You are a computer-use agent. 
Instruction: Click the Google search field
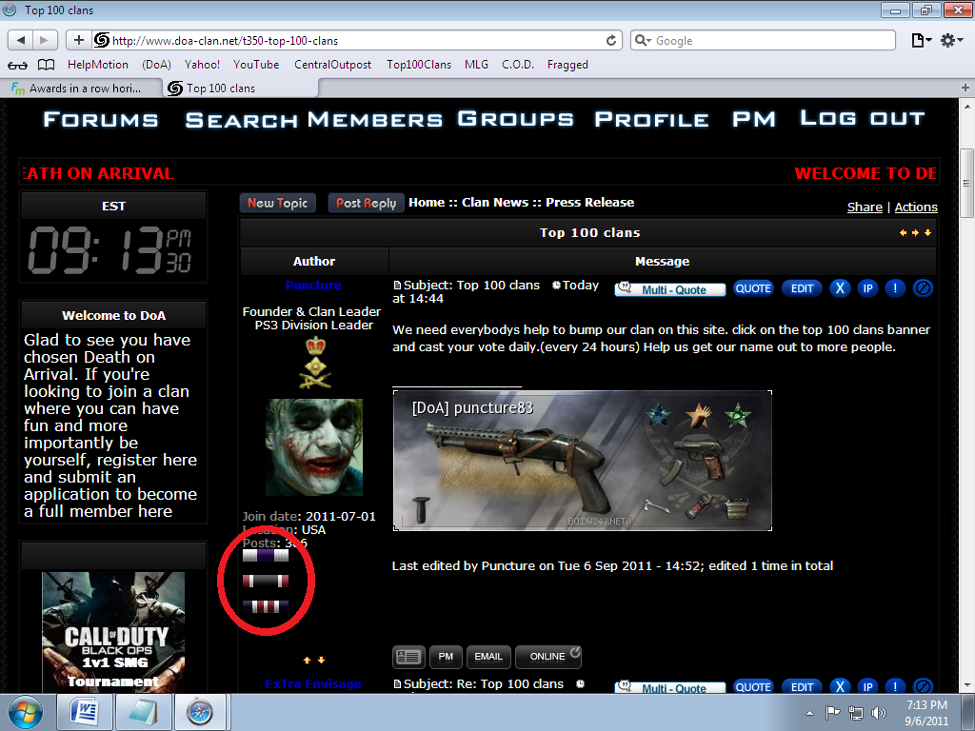(763, 40)
